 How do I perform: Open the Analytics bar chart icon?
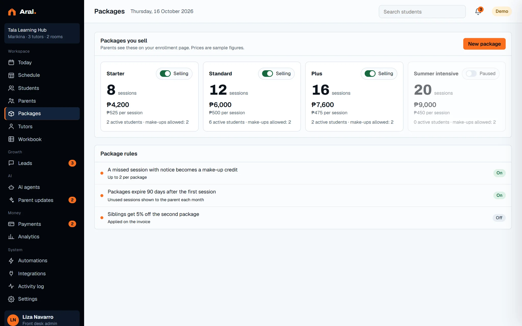click(x=11, y=237)
